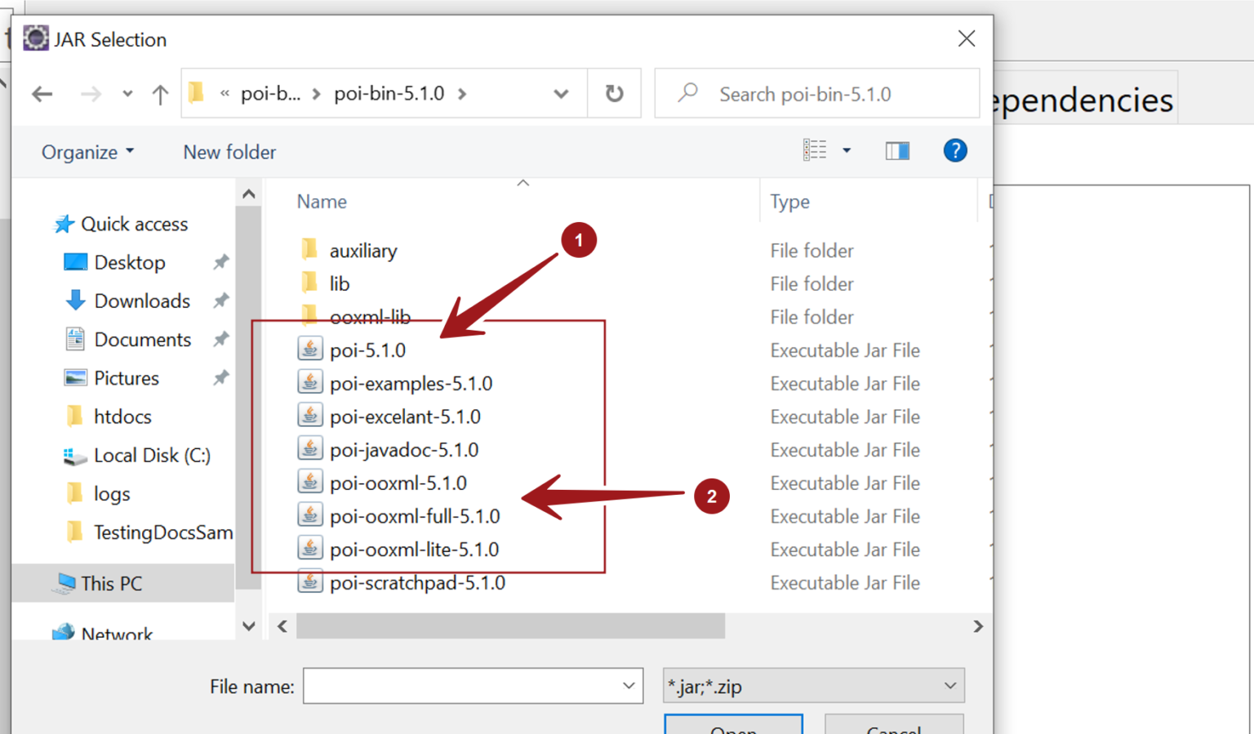Refresh the current folder view
1254x734 pixels.
(614, 93)
